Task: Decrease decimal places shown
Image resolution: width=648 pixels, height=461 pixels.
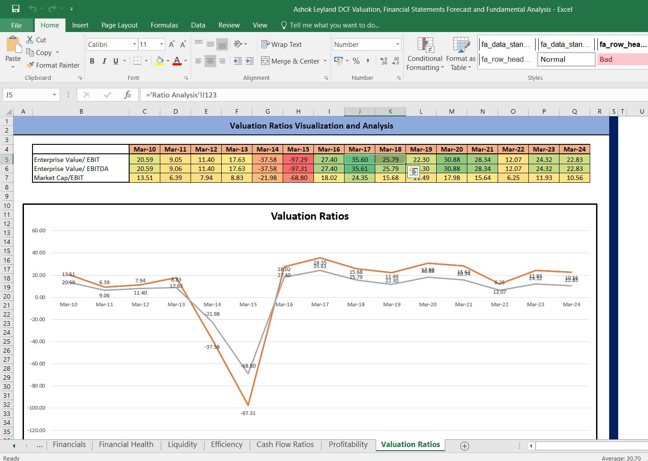Action: click(x=396, y=61)
